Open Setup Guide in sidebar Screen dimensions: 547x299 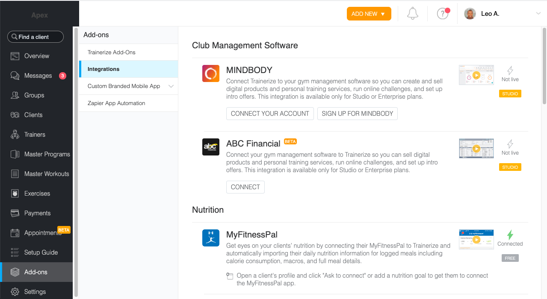pyautogui.click(x=37, y=252)
